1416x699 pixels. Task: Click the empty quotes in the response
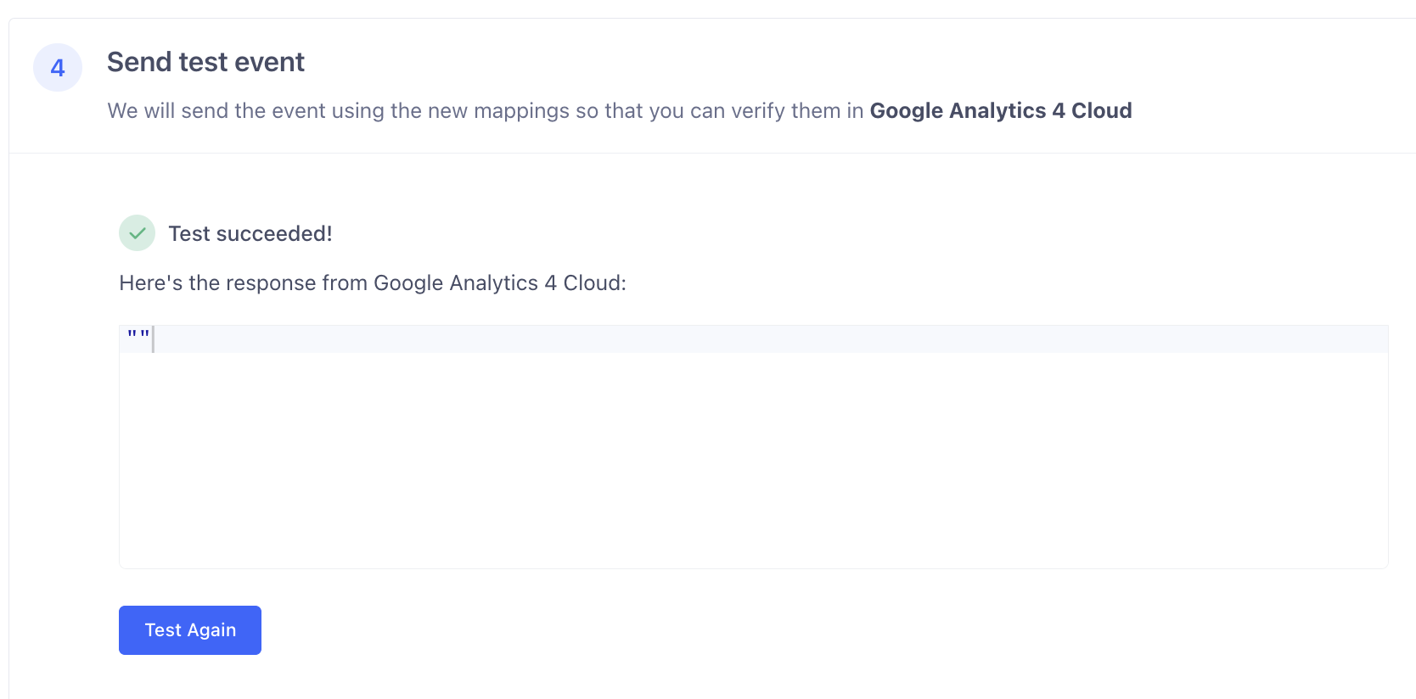click(x=138, y=335)
